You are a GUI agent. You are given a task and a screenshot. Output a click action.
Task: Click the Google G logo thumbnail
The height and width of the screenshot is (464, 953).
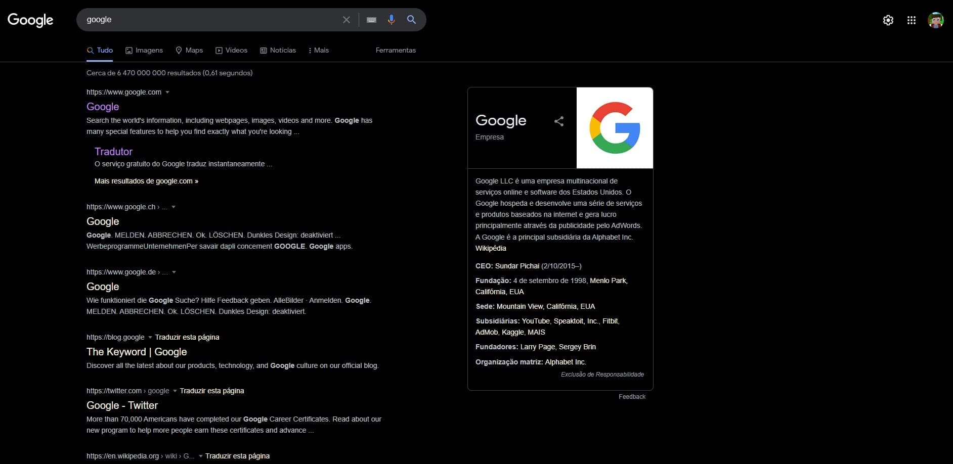pos(615,128)
